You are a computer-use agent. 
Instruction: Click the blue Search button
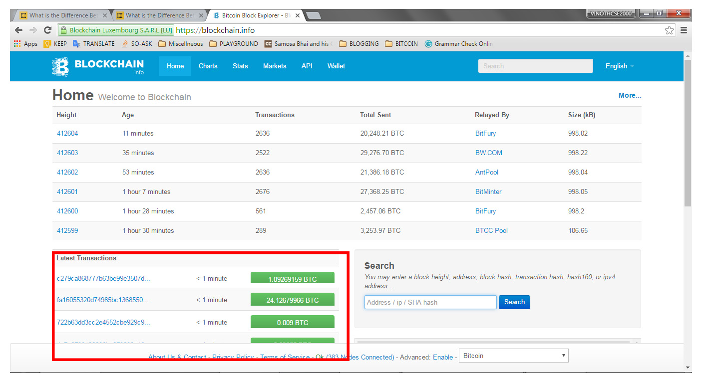coord(514,302)
